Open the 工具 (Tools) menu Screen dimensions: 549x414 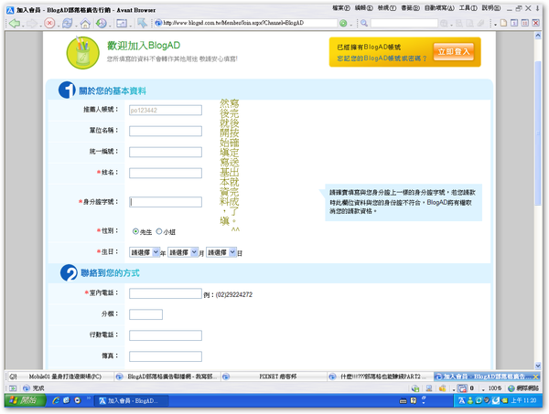pos(468,8)
